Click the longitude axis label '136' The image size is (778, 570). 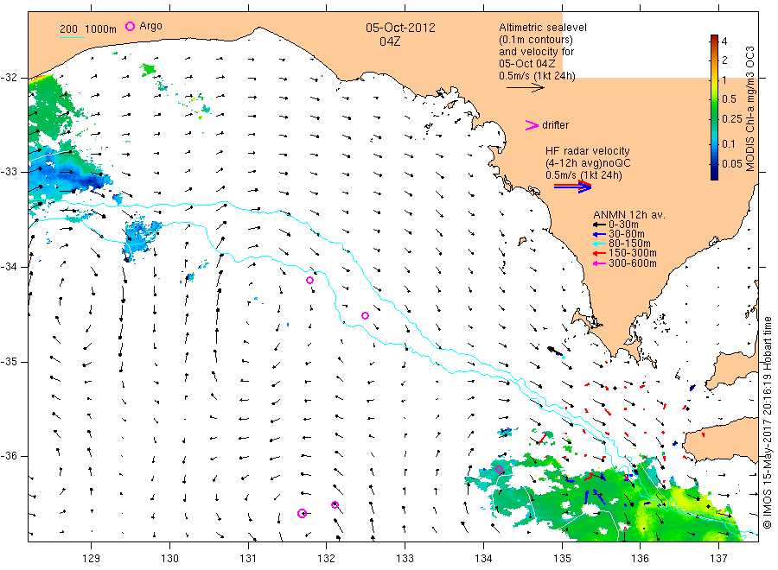tap(640, 559)
